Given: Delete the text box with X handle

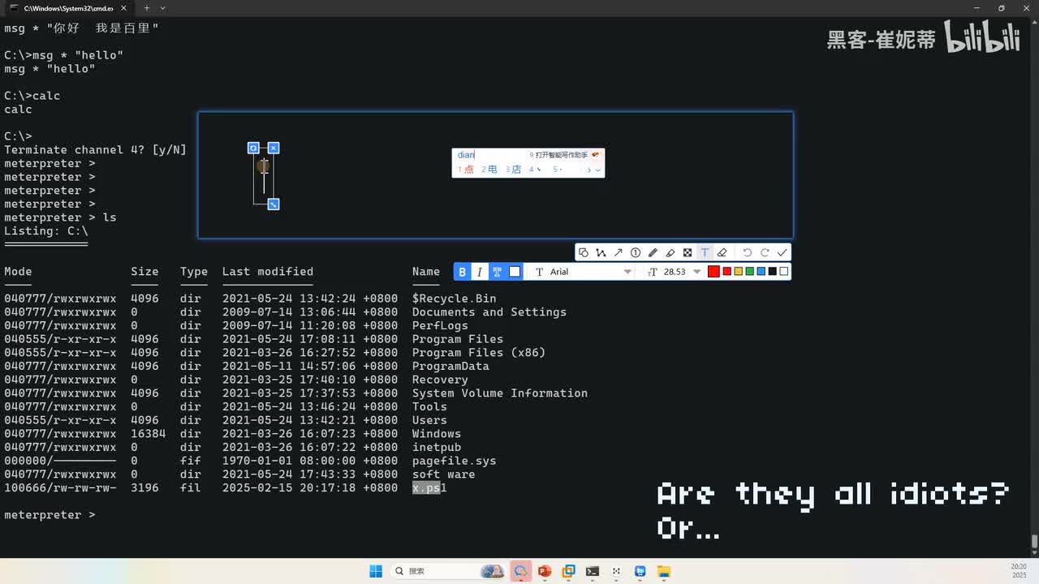Looking at the screenshot, I should pyautogui.click(x=274, y=148).
